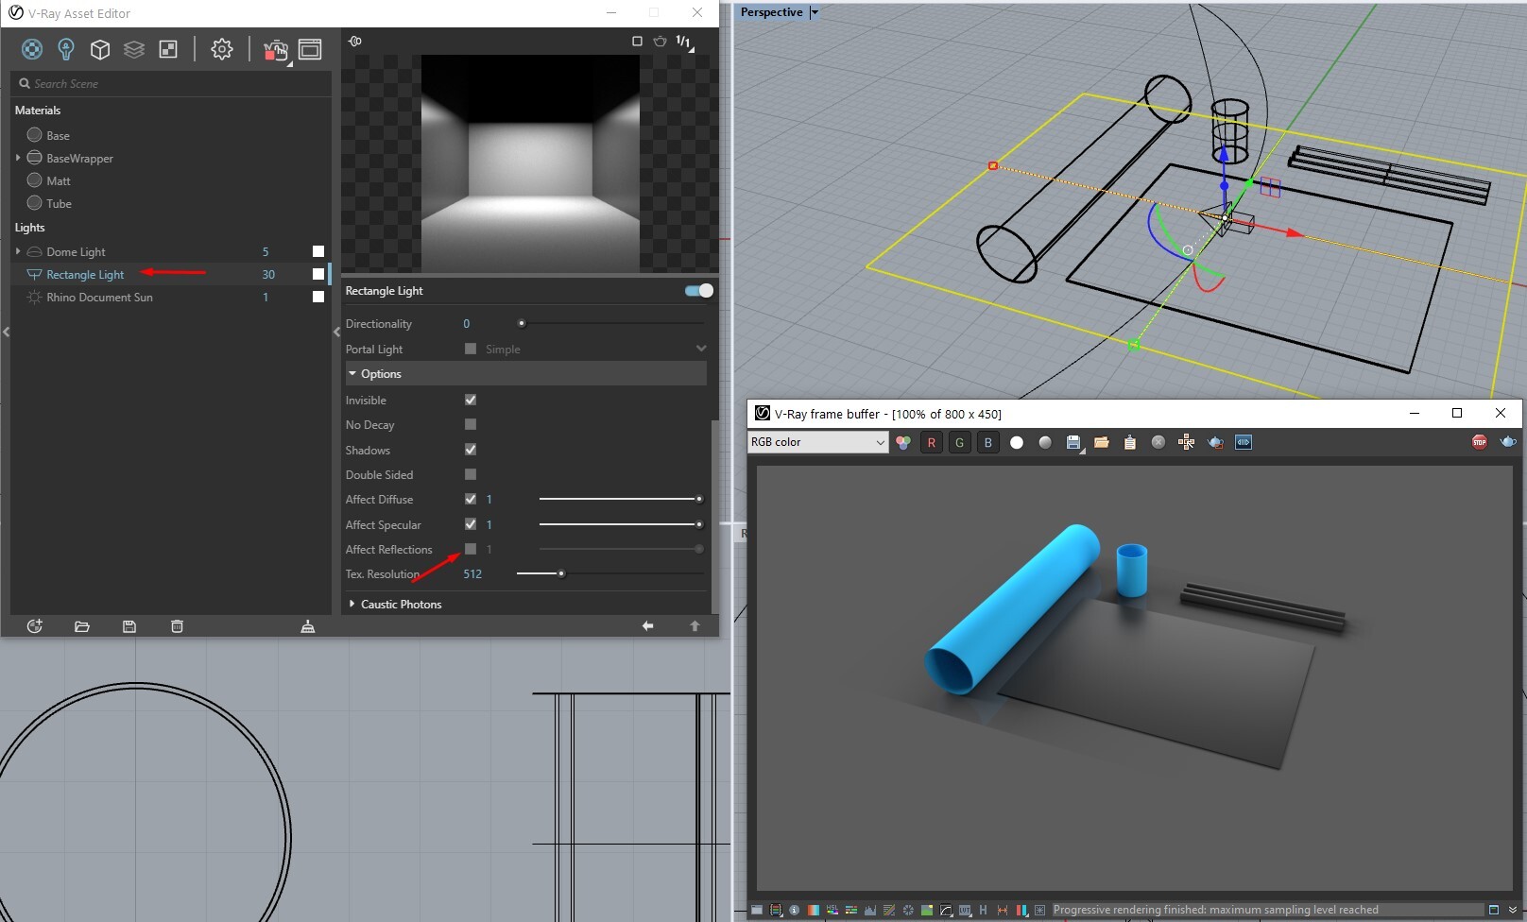Viewport: 1527px width, 922px height.
Task: Uncheck the Invisible option
Action: point(471,400)
